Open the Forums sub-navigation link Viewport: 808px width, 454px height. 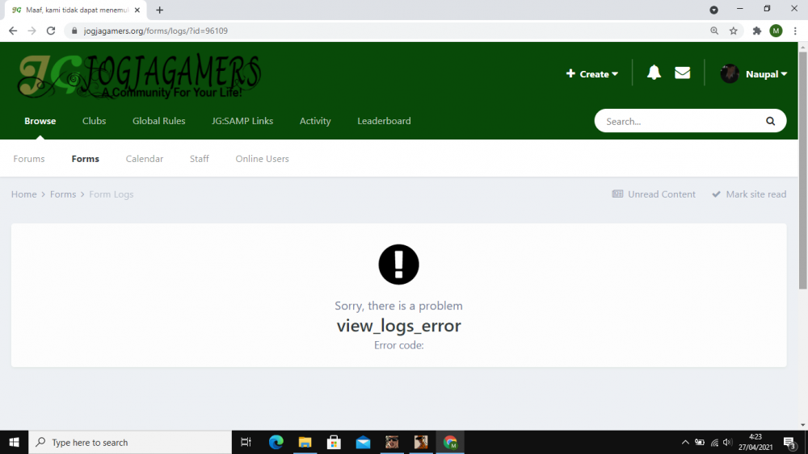pos(29,159)
